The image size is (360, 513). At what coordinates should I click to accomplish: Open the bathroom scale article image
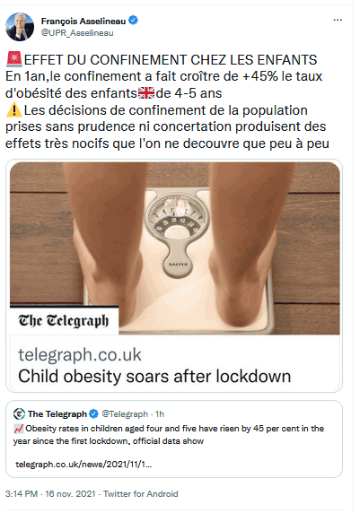click(174, 248)
